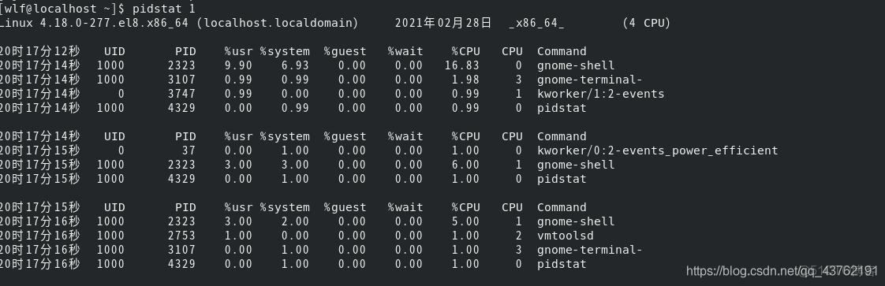885x286 pixels.
Task: Click %system '2.00' in gnome-shell row
Action: coord(295,221)
